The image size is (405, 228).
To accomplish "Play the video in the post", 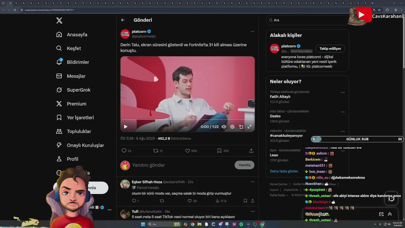I will (x=126, y=127).
